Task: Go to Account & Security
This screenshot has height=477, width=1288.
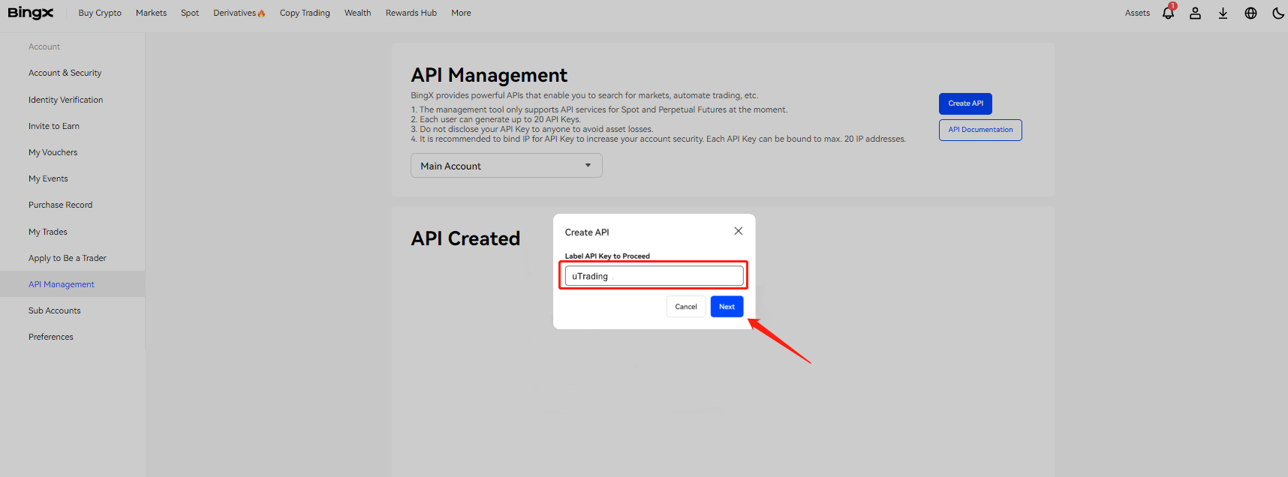Action: click(x=65, y=73)
